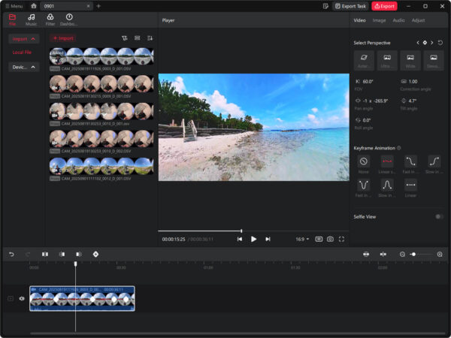Switch to the Adjust properties tab
This screenshot has height=338, width=451.
(418, 20)
